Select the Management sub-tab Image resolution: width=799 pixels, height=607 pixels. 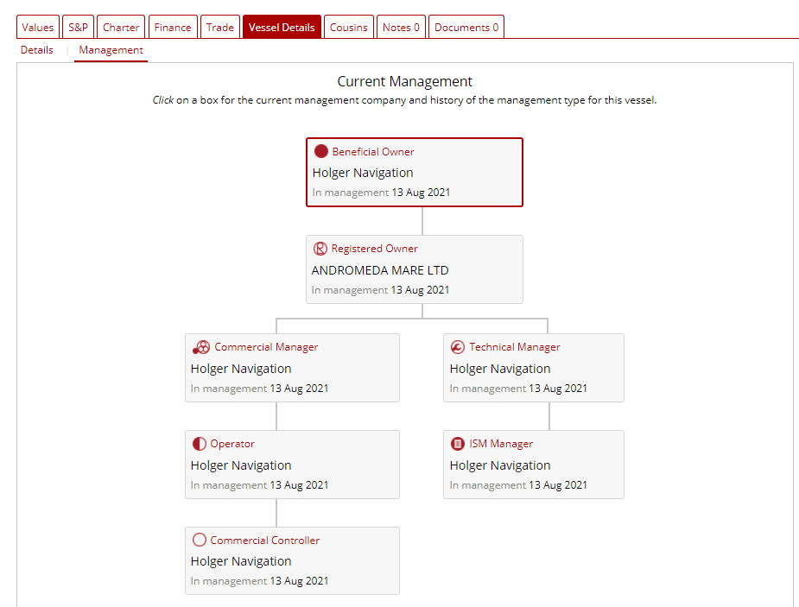(x=111, y=50)
